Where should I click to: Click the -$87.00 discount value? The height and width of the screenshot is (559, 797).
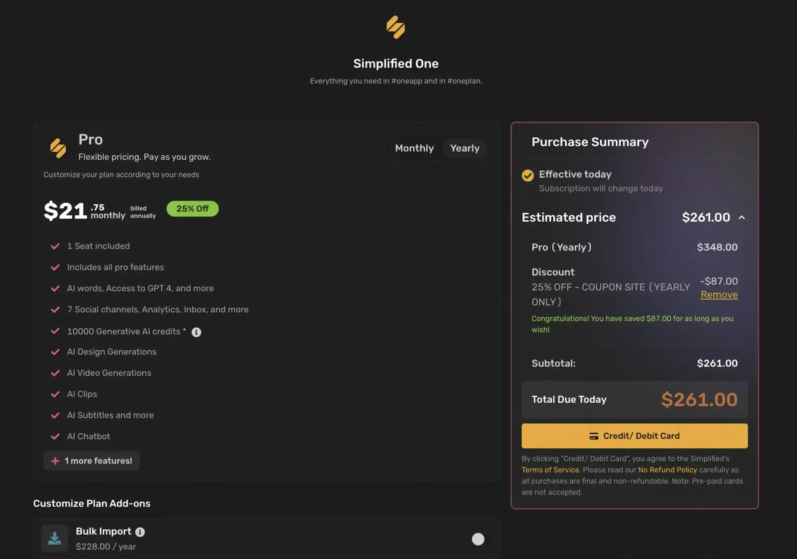(719, 281)
